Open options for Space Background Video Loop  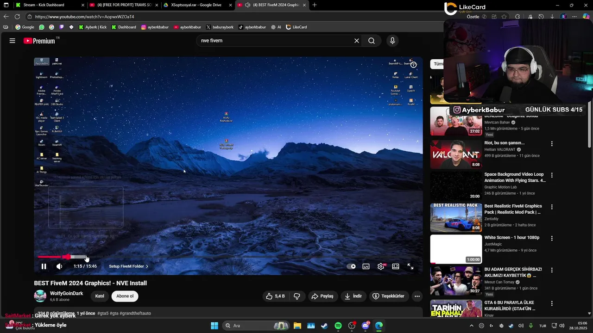[552, 175]
